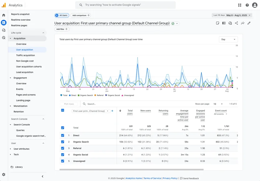260x181 pixels.
Task: Open the Share this report icon
Action: pyautogui.click(x=236, y=23)
